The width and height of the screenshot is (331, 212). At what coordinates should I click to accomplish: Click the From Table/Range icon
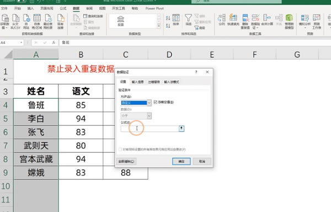pyautogui.click(x=37, y=21)
